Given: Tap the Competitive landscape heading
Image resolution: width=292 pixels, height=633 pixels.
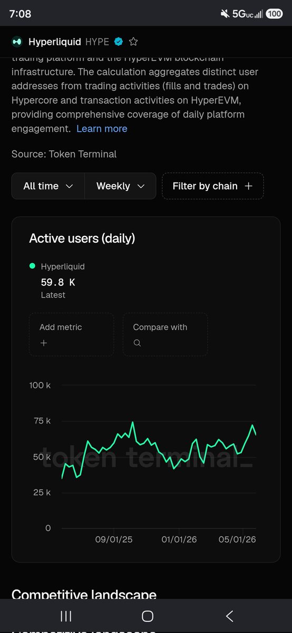Looking at the screenshot, I should pyautogui.click(x=84, y=594).
